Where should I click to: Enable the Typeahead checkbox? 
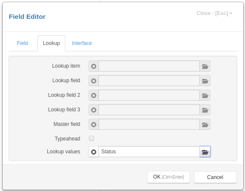click(92, 138)
